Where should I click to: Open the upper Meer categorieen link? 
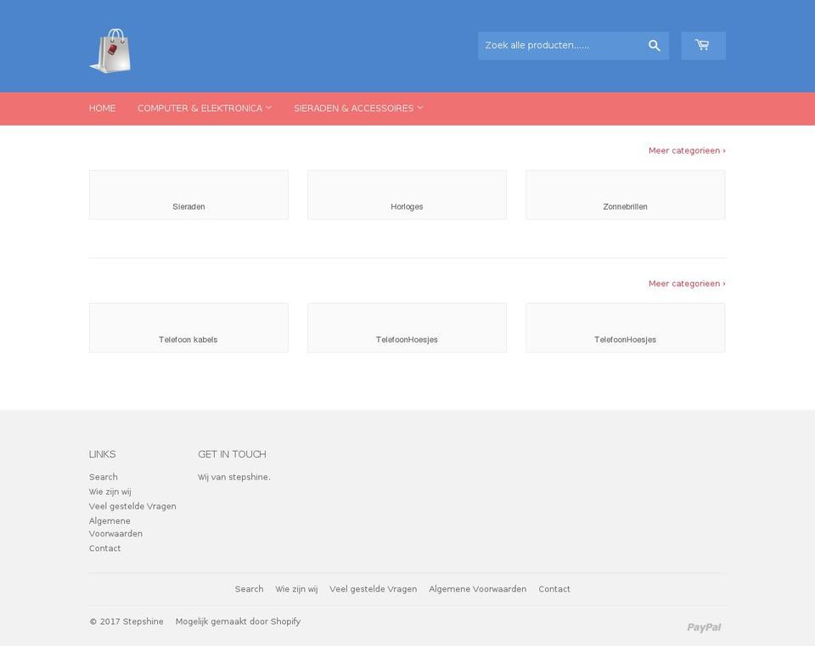click(x=686, y=150)
